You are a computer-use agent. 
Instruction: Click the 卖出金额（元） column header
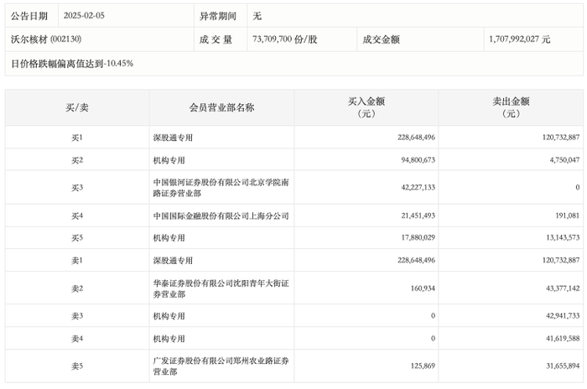pos(511,107)
